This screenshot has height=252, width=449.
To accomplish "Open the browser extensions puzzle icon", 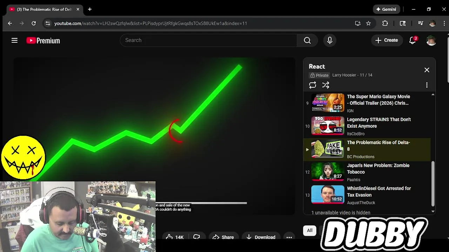I will pos(385,23).
